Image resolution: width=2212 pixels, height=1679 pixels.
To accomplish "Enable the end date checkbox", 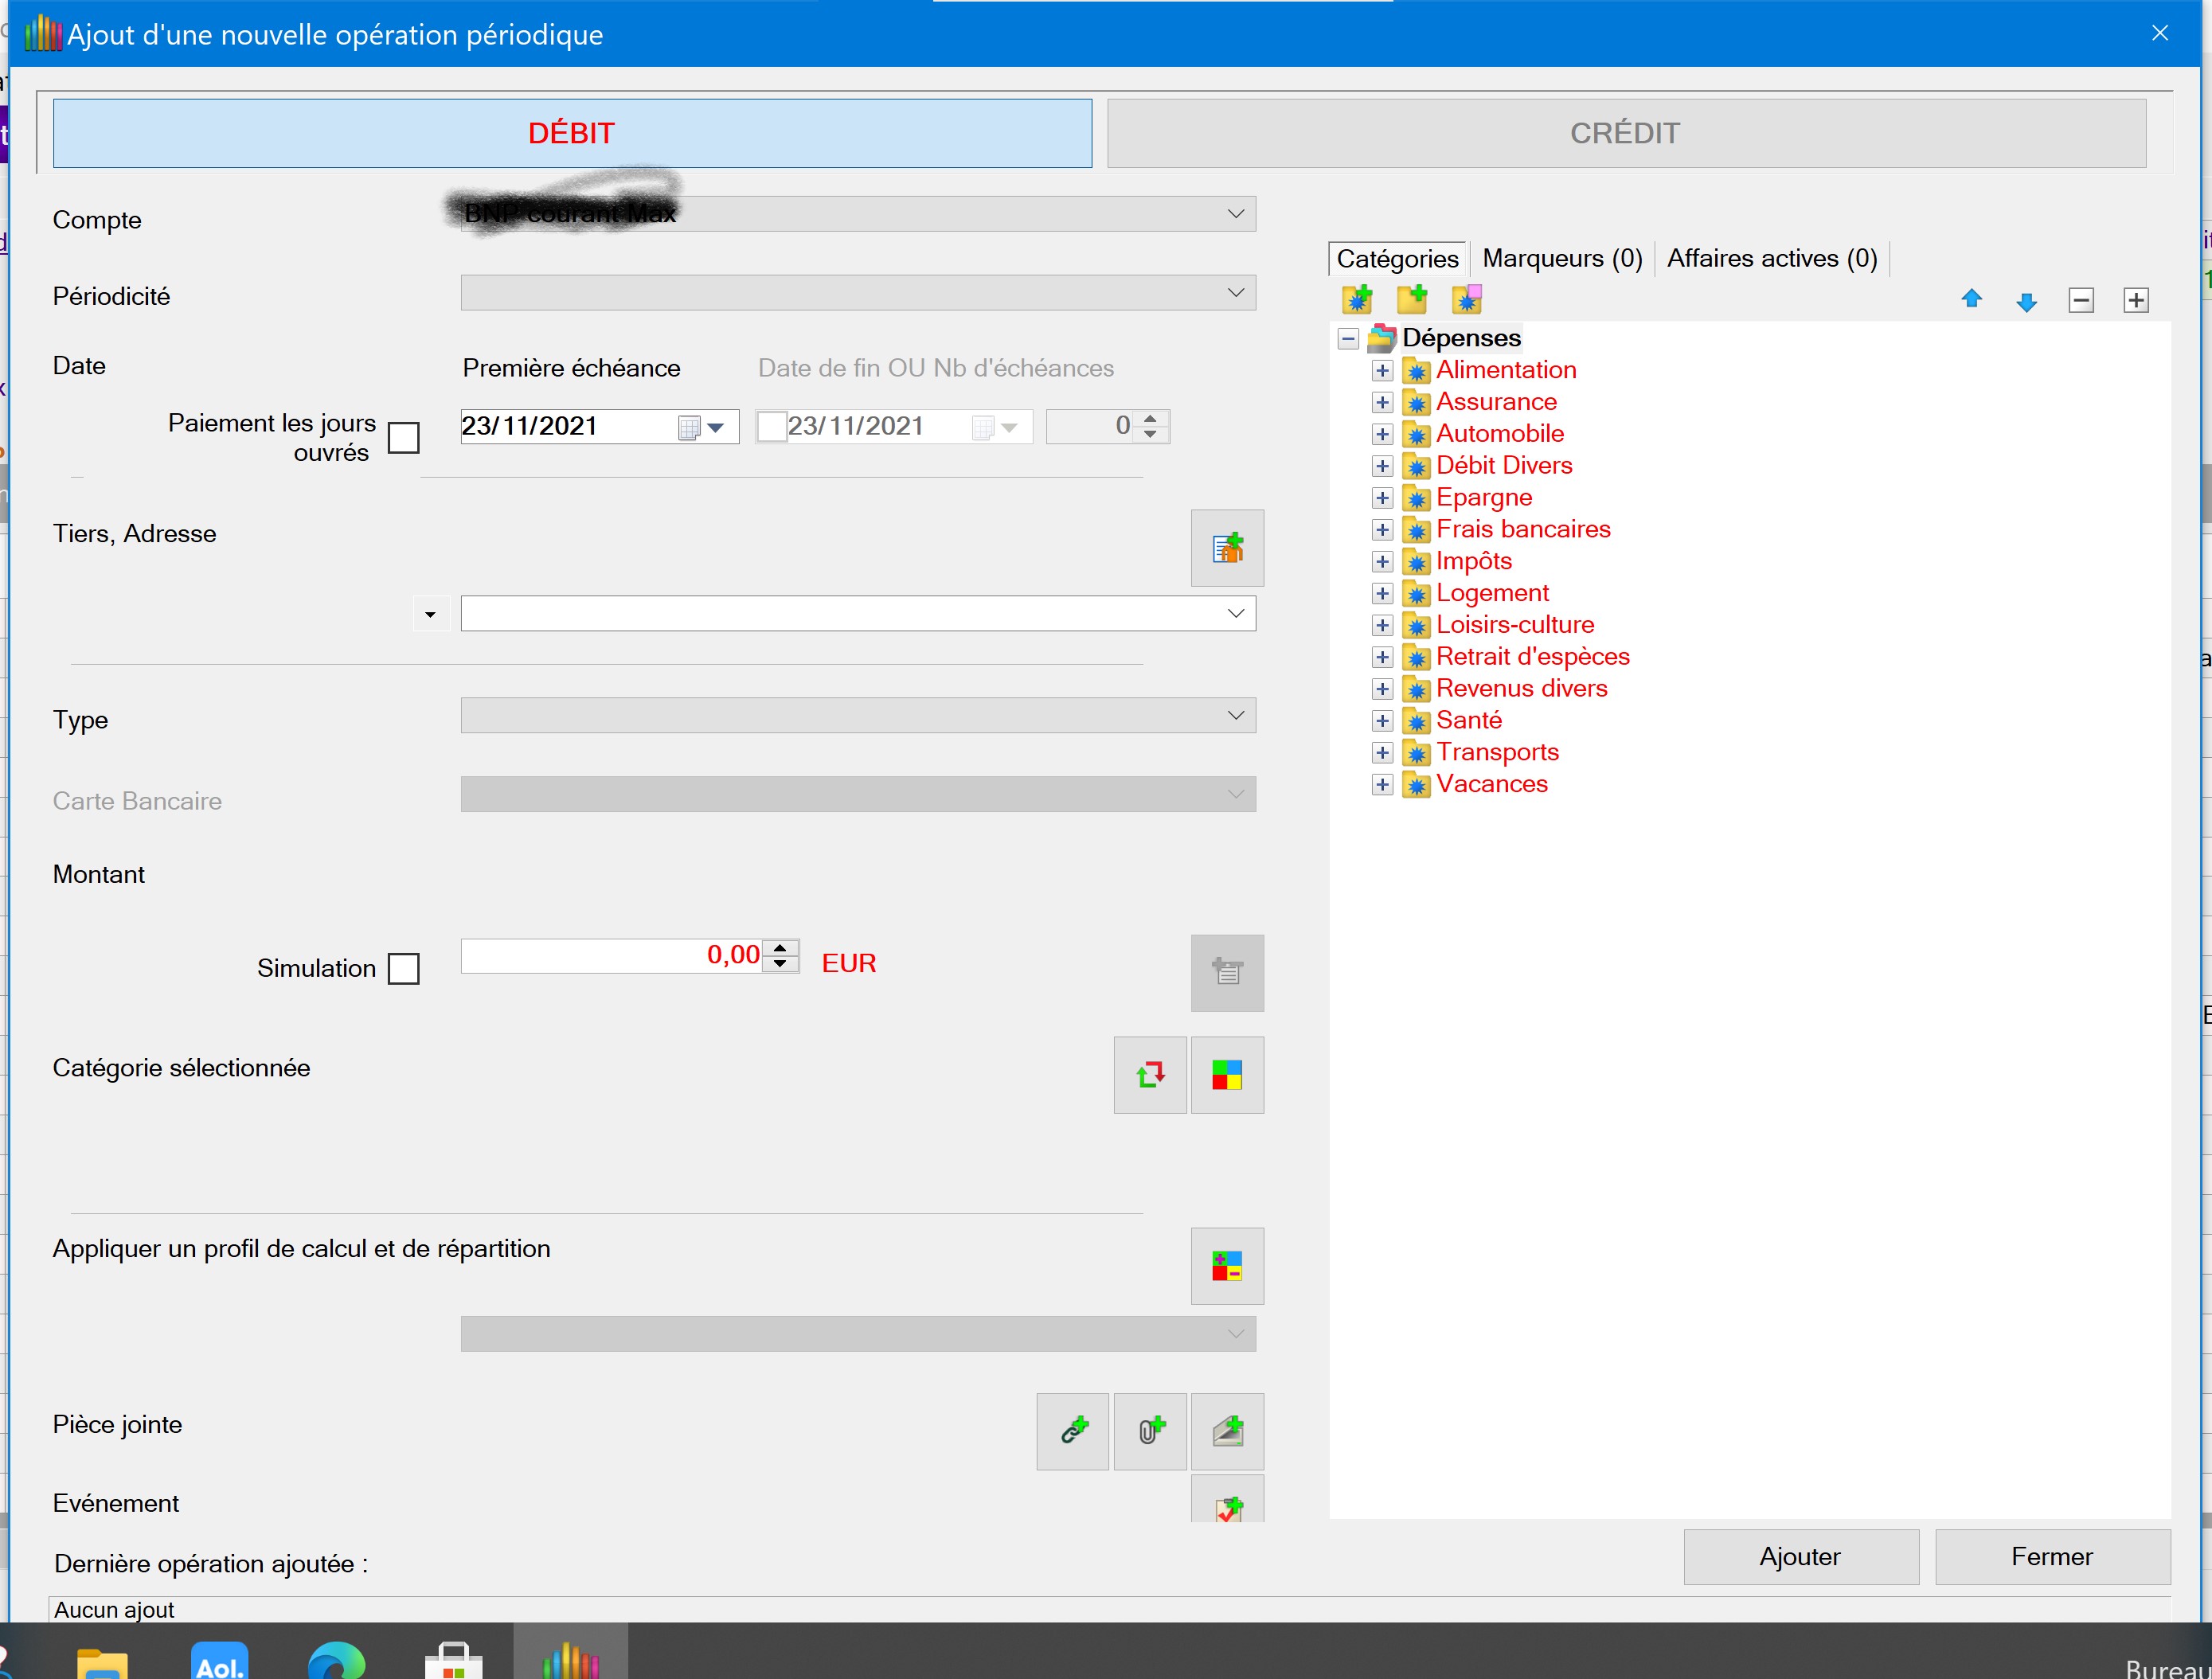I will [x=771, y=427].
